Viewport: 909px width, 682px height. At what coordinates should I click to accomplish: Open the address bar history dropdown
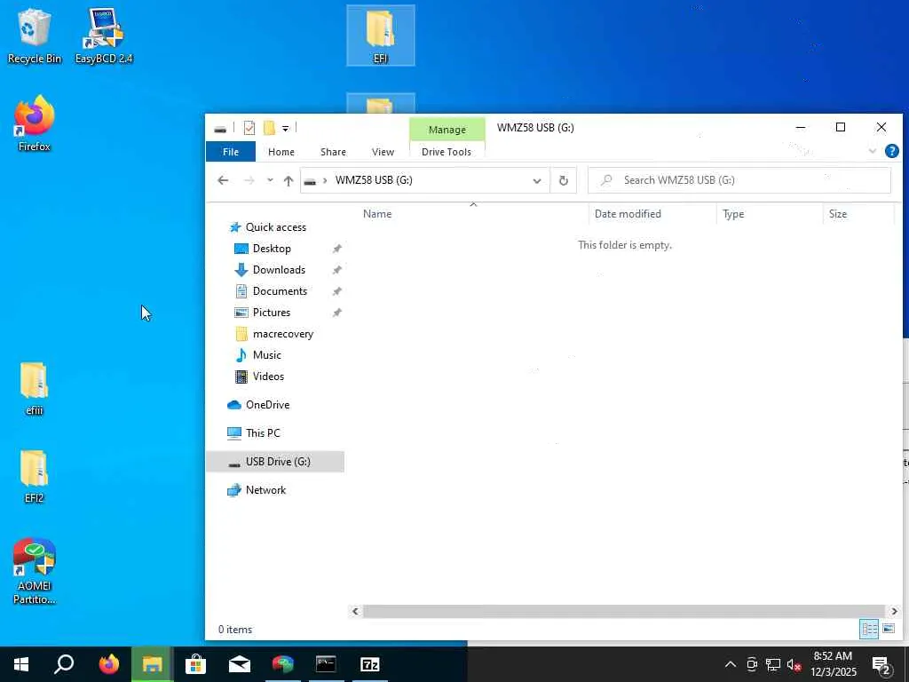pos(537,180)
